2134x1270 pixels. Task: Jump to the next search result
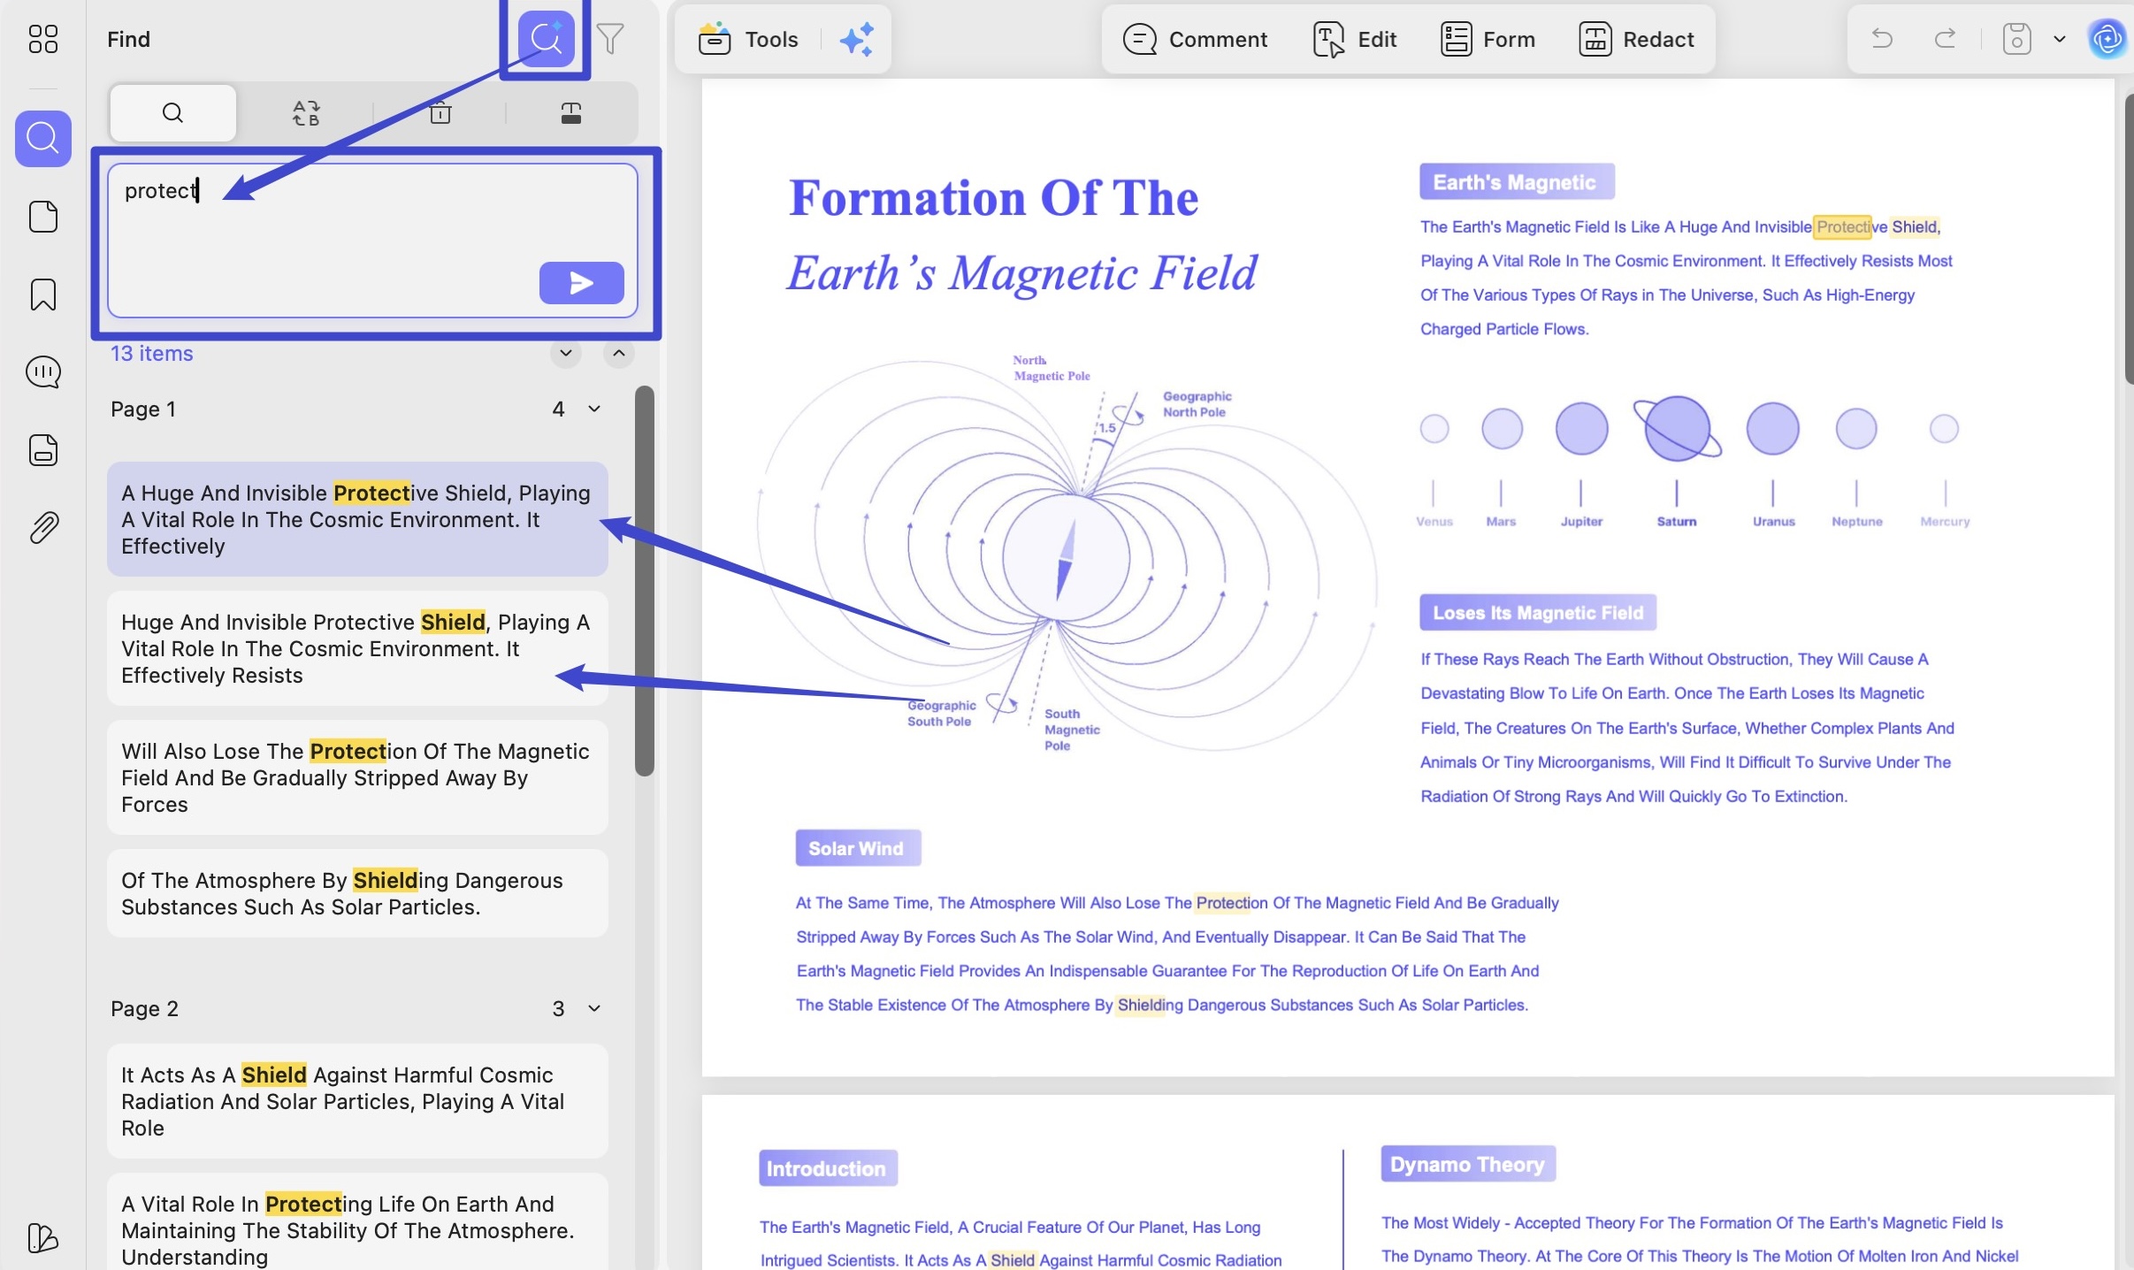(x=566, y=353)
